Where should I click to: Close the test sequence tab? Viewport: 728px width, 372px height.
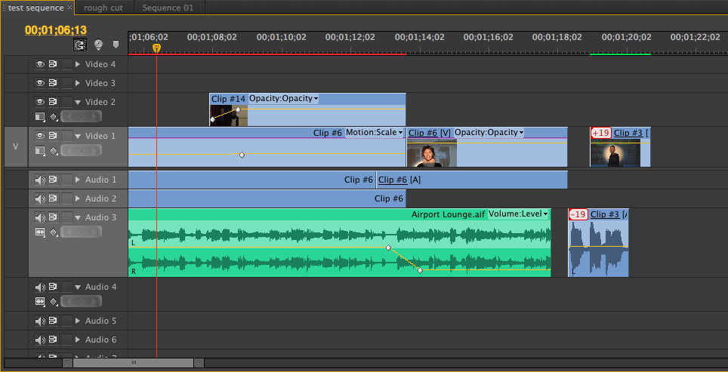tap(69, 8)
